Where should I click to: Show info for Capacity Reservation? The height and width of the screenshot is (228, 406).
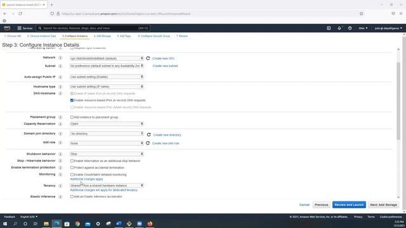(x=60, y=124)
